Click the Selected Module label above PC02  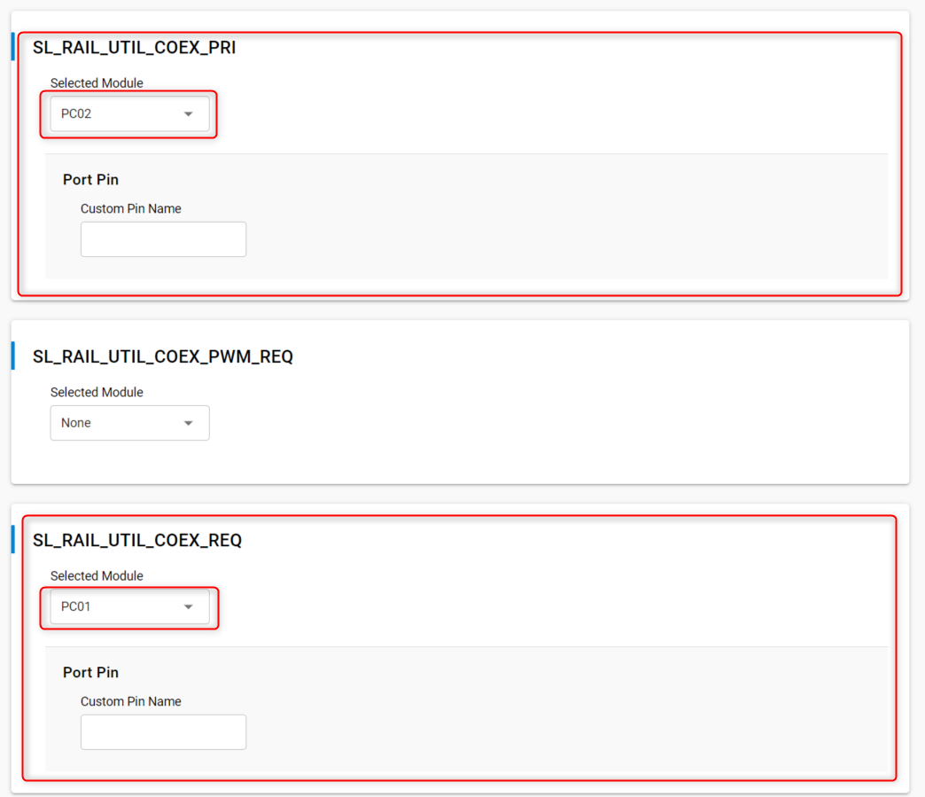coord(97,83)
